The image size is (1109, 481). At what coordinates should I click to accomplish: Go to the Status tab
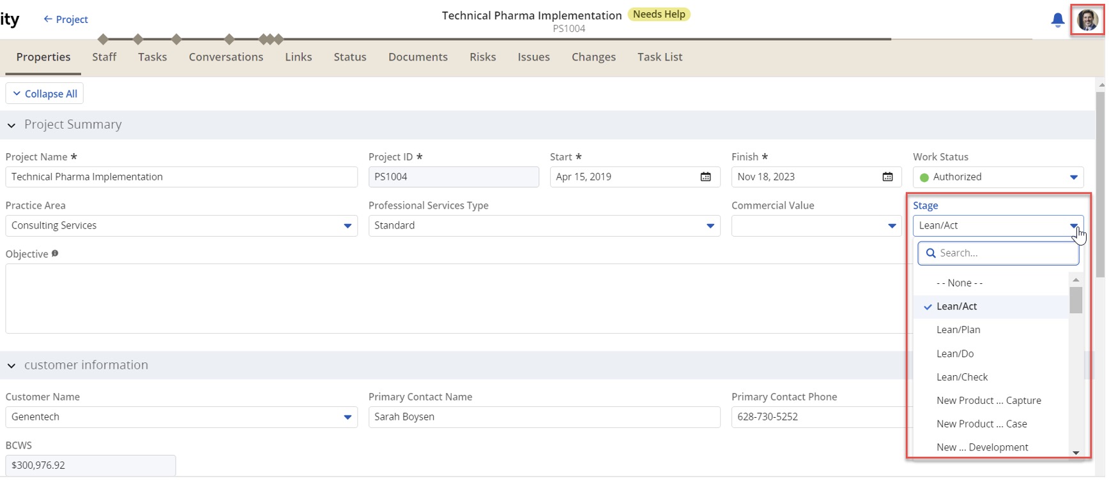coord(351,57)
